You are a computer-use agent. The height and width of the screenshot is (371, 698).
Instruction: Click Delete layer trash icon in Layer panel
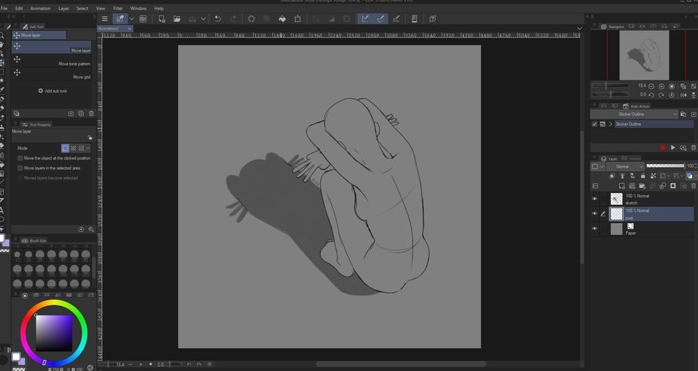coord(694,186)
